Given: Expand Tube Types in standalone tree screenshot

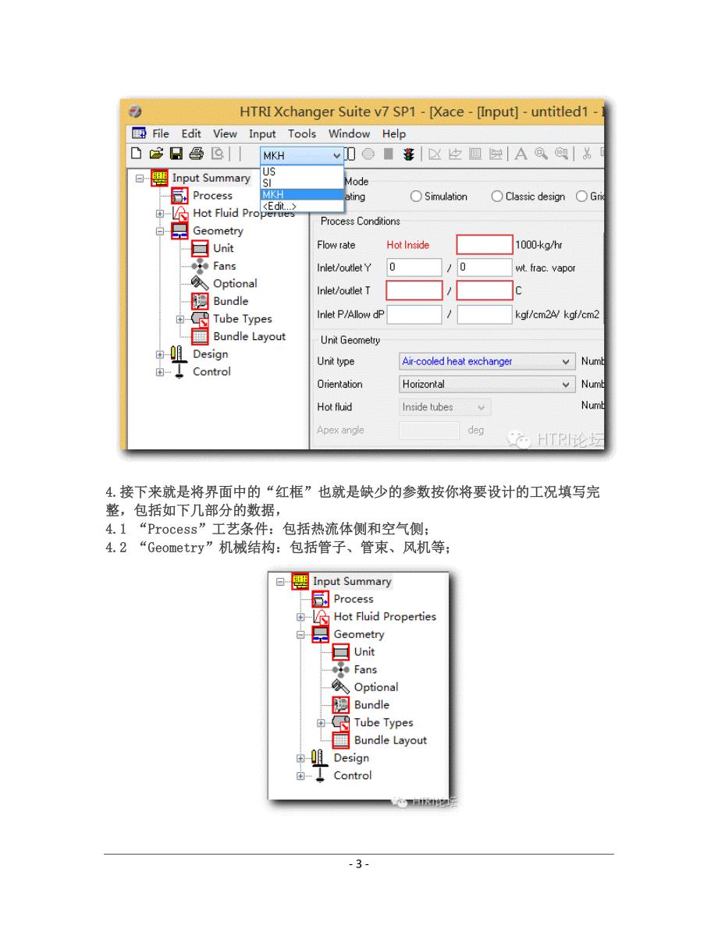Looking at the screenshot, I should pos(321,723).
